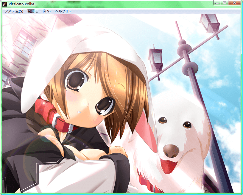Viewport: 243px width, 195px height.
Task: Close the Pizzicato Polka window
Action: point(235,3)
